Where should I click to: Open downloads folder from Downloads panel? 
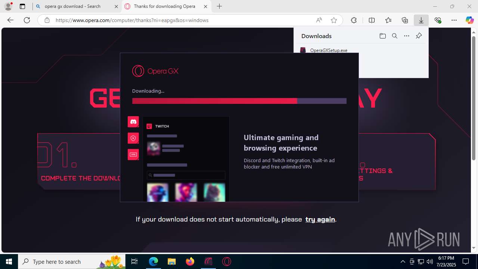click(x=382, y=36)
